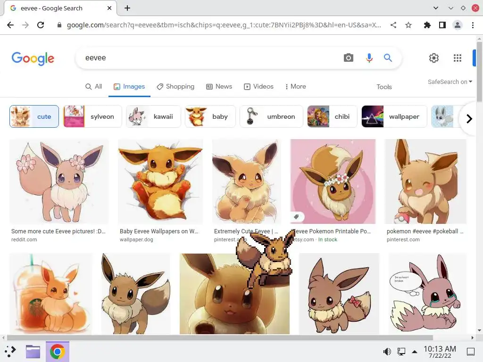Open the pink background Eevee etsy image

tap(333, 181)
